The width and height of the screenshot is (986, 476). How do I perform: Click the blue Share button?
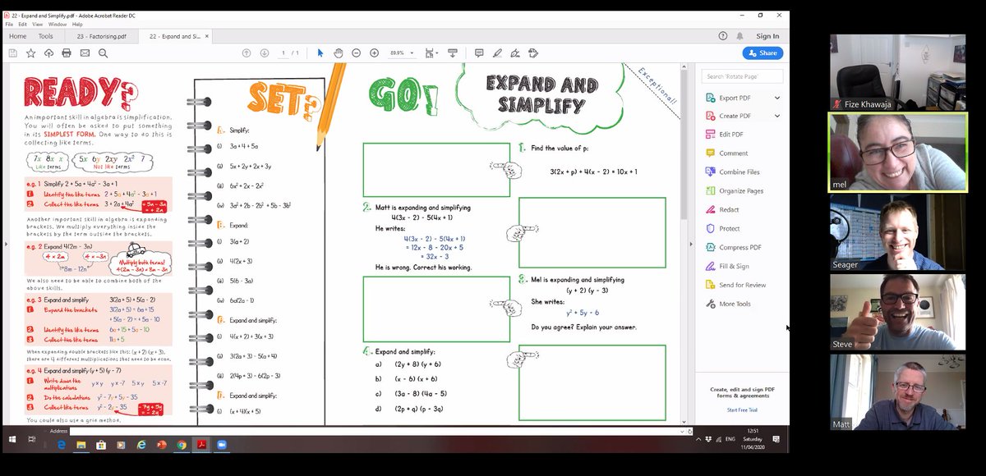point(762,53)
